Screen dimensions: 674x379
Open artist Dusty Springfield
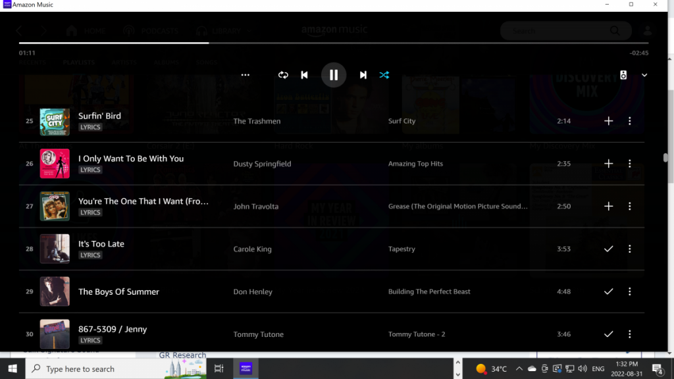[x=262, y=164]
